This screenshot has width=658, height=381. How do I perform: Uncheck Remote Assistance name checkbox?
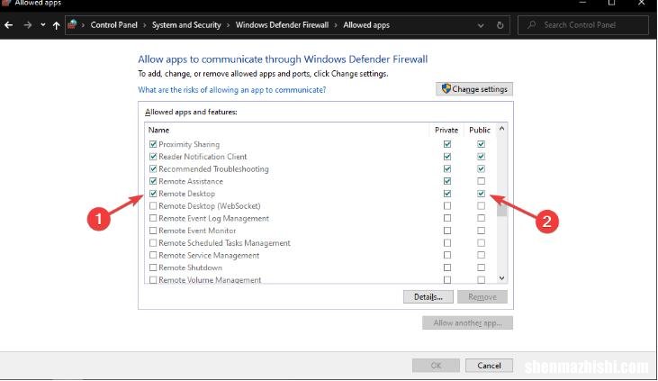pos(153,181)
